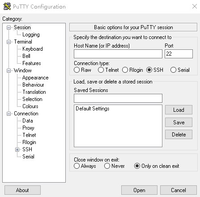Open the Colours settings panel
This screenshot has width=200, height=197.
[30, 106]
